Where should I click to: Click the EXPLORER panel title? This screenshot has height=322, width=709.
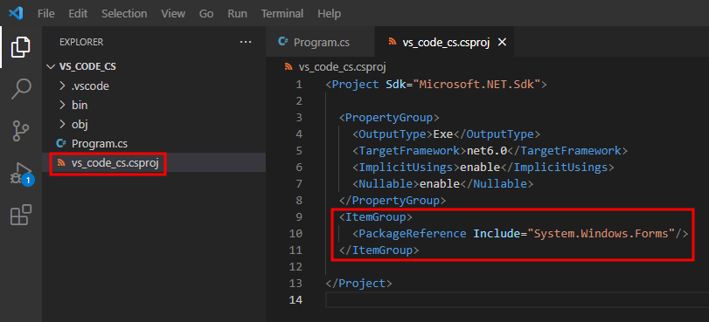(x=81, y=42)
